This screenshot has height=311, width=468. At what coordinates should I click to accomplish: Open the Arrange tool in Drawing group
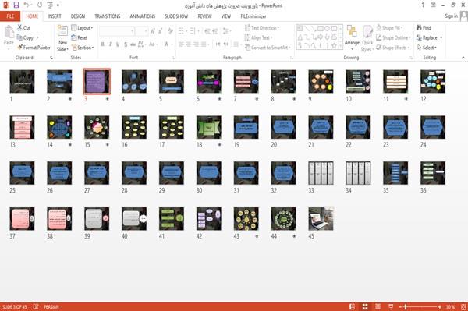tap(352, 38)
